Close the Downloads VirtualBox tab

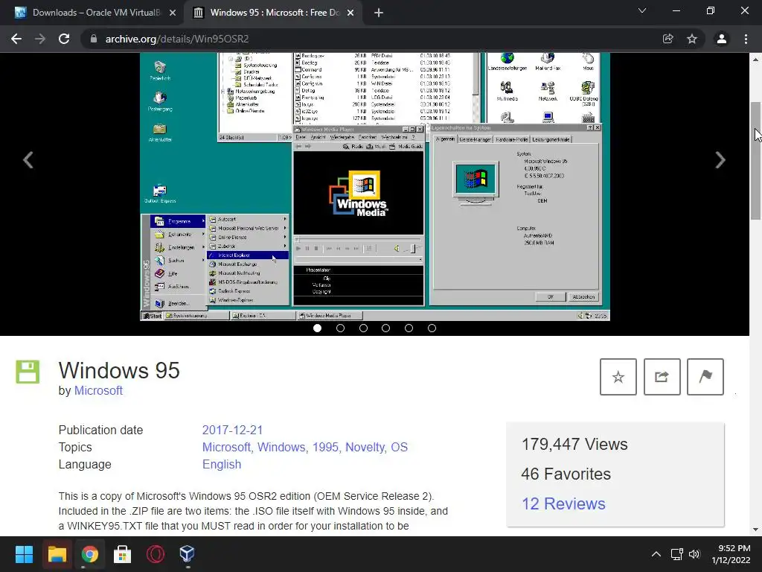point(173,13)
